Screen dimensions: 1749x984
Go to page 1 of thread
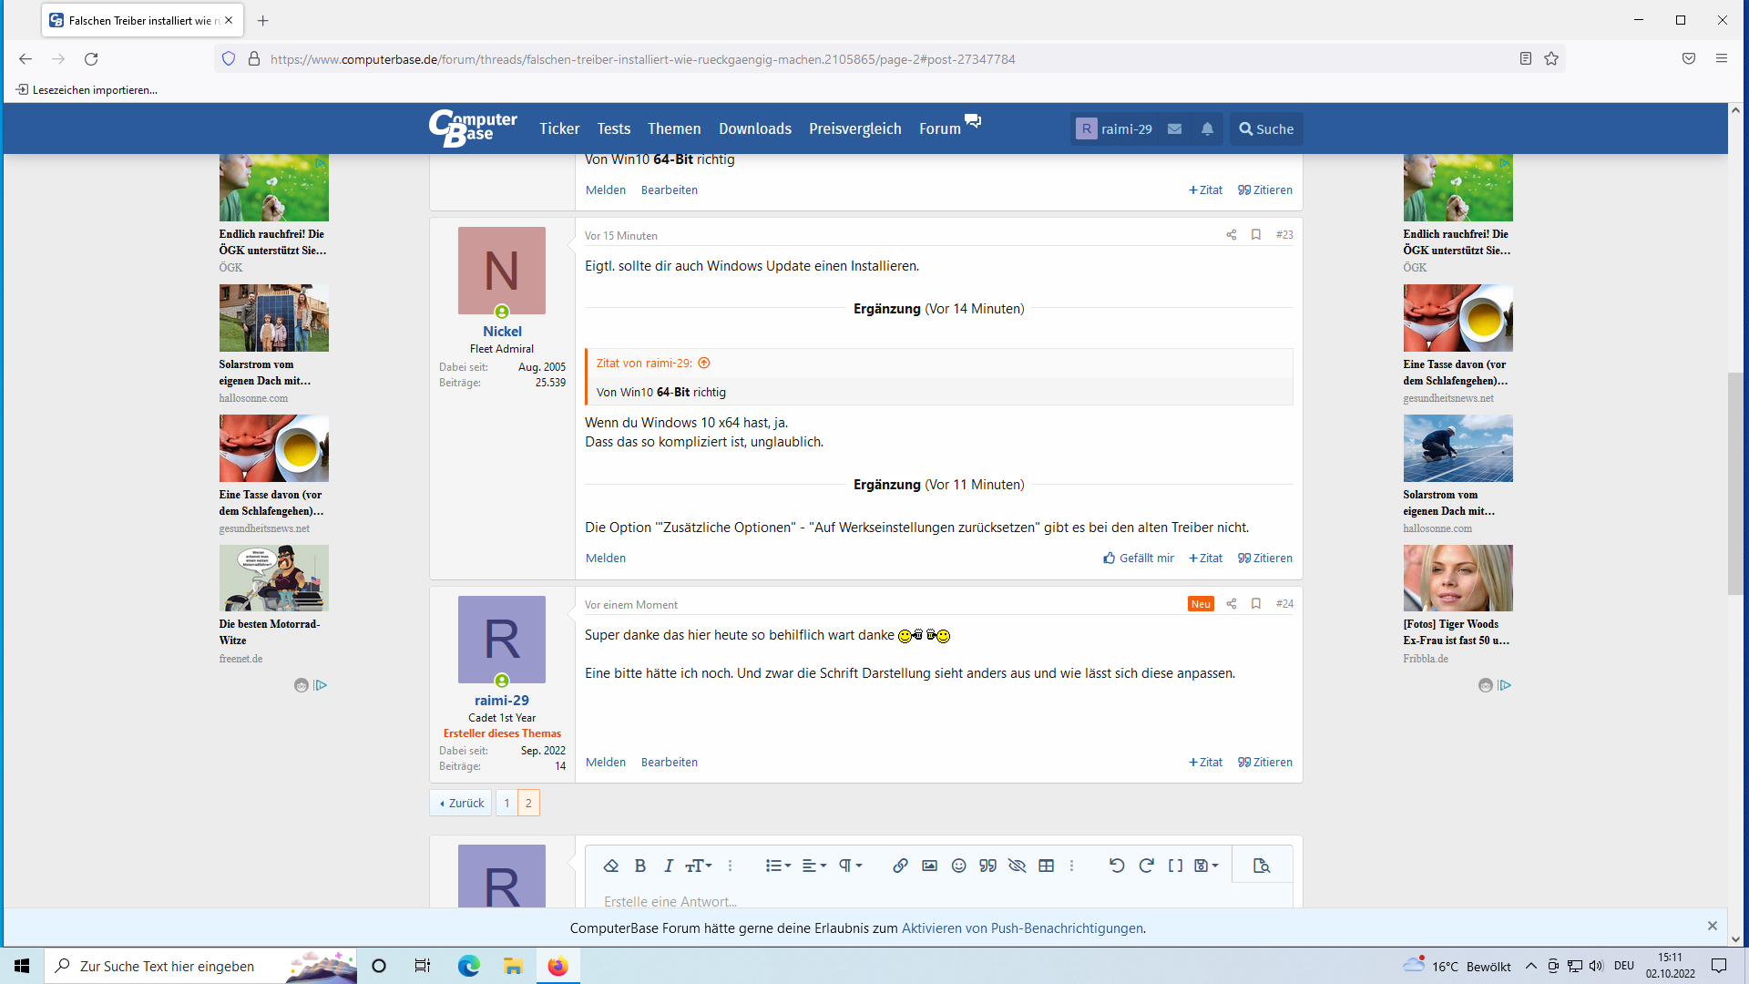(x=506, y=803)
